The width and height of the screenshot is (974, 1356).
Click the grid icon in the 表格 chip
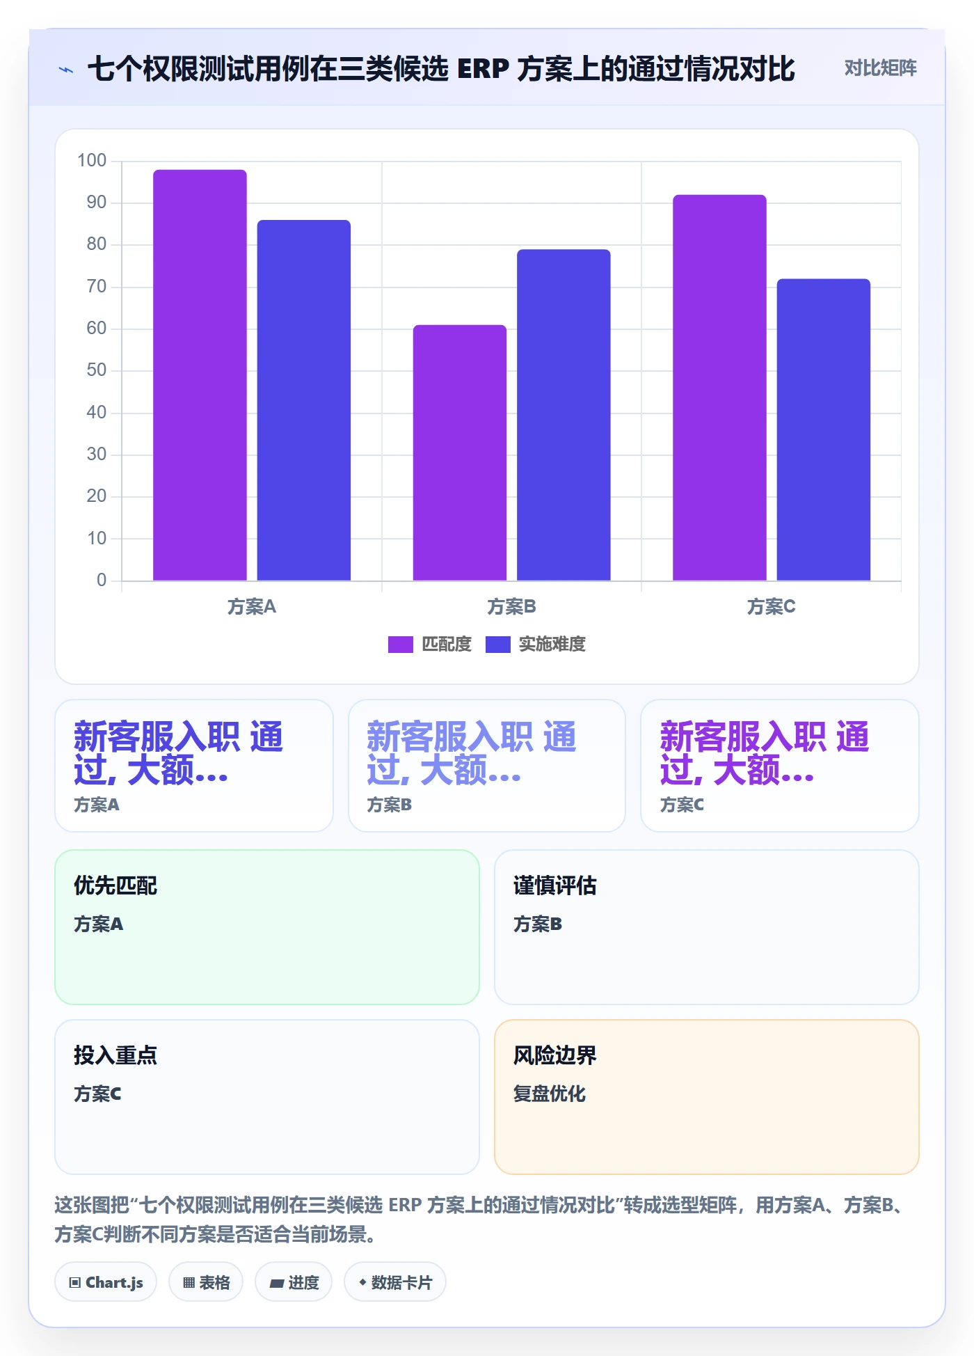(x=189, y=1282)
